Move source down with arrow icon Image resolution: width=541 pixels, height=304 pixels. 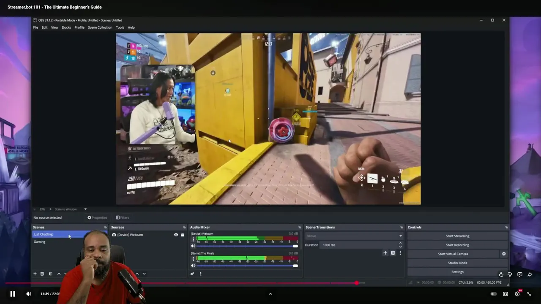point(144,274)
